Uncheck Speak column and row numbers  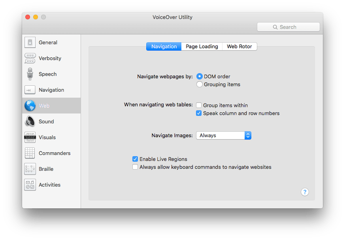click(199, 113)
